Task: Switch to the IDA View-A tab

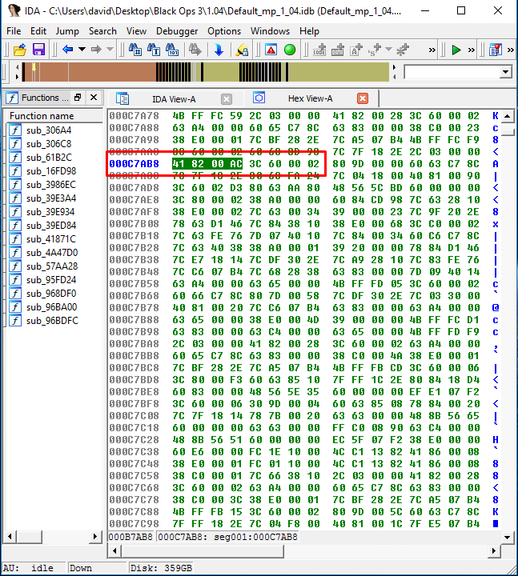Action: pos(174,99)
